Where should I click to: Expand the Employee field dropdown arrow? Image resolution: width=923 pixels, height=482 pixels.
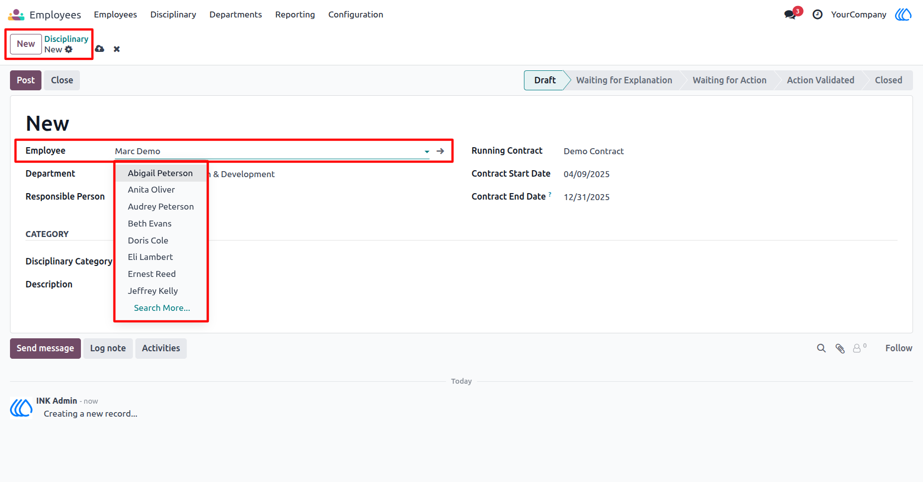pyautogui.click(x=427, y=151)
